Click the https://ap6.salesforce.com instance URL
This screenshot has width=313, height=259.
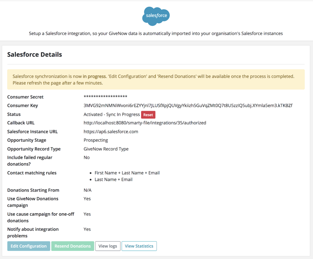coord(111,132)
